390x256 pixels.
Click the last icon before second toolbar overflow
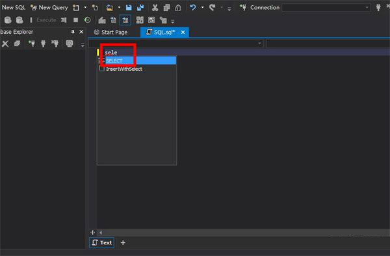[163, 20]
